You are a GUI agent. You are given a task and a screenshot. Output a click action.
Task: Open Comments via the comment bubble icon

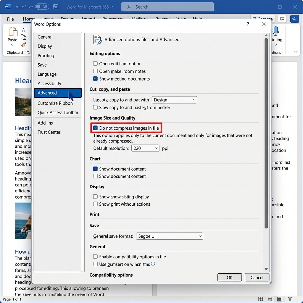tap(282, 19)
